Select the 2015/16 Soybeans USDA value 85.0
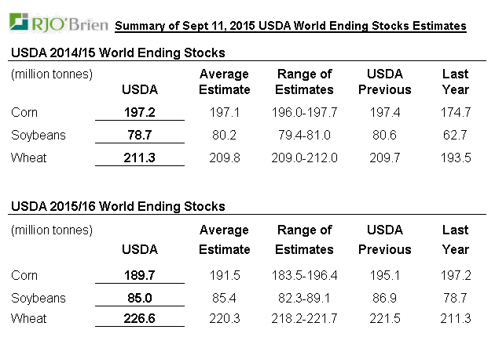Viewport: 495px width, 337px height. 140,298
